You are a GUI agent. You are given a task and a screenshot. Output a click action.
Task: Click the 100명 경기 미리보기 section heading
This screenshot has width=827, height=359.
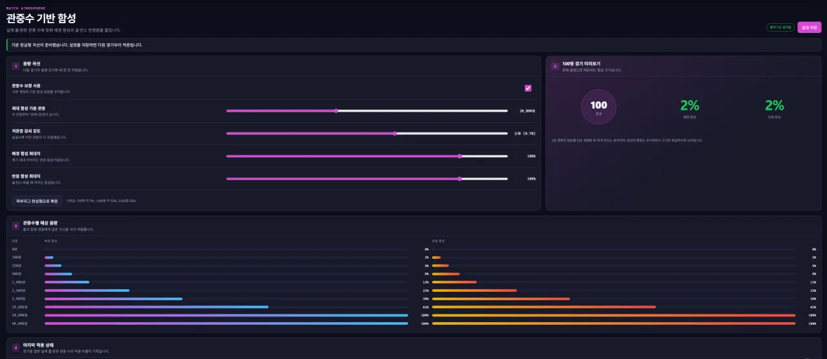581,63
